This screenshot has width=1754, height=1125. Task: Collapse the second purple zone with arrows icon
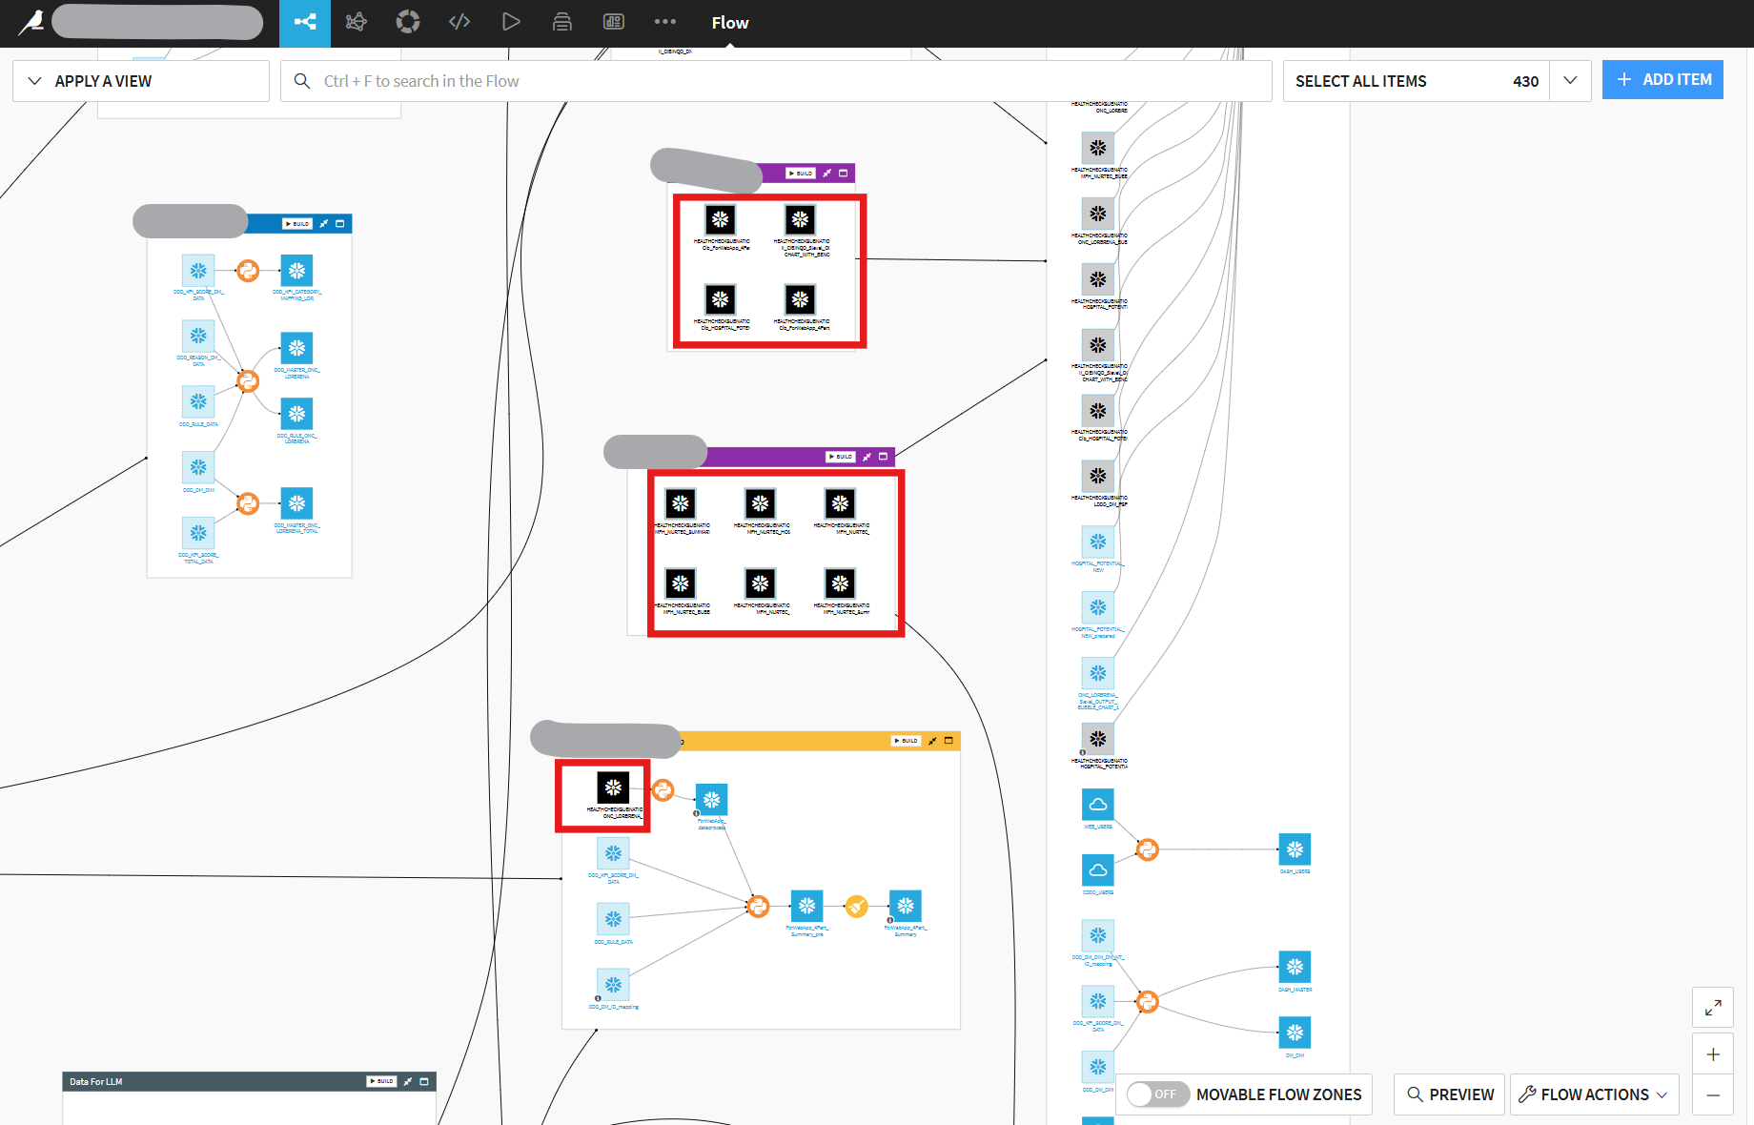867,457
